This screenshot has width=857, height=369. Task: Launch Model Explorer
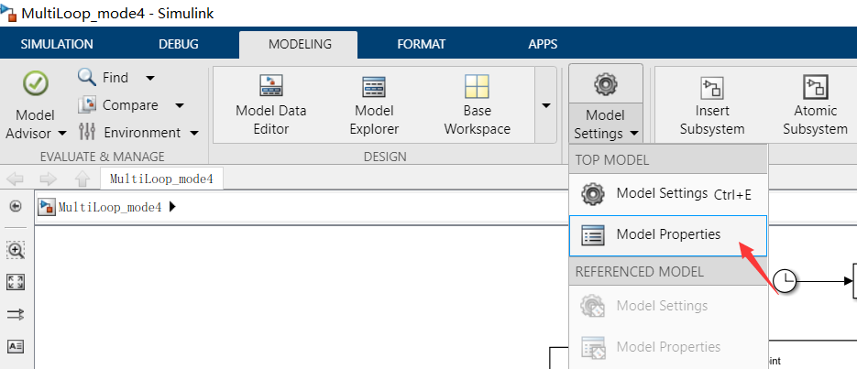tap(374, 104)
